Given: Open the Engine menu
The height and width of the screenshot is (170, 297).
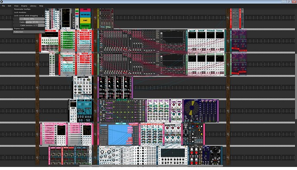Looking at the screenshot, I should tap(24, 6).
